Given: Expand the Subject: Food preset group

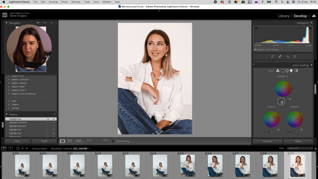Looking at the screenshot, I should (x=9, y=76).
